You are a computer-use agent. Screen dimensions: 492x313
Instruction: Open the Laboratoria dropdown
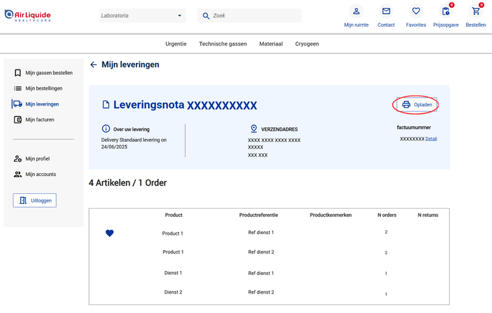tap(143, 15)
